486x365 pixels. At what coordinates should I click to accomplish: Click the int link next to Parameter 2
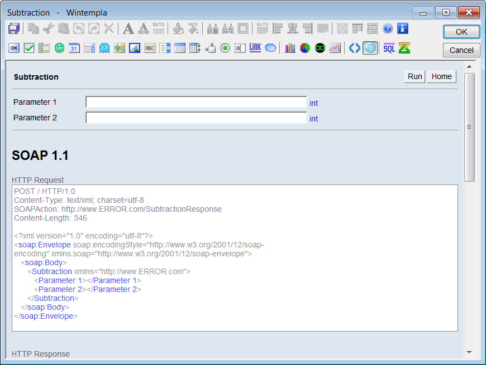click(x=314, y=119)
